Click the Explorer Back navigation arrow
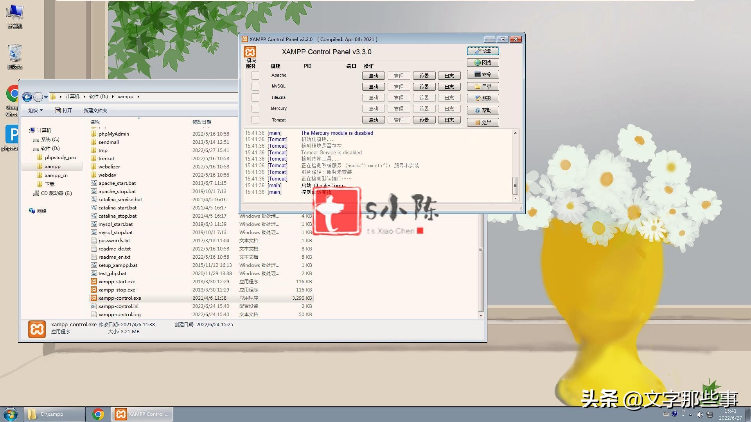The height and width of the screenshot is (422, 751). [x=27, y=97]
